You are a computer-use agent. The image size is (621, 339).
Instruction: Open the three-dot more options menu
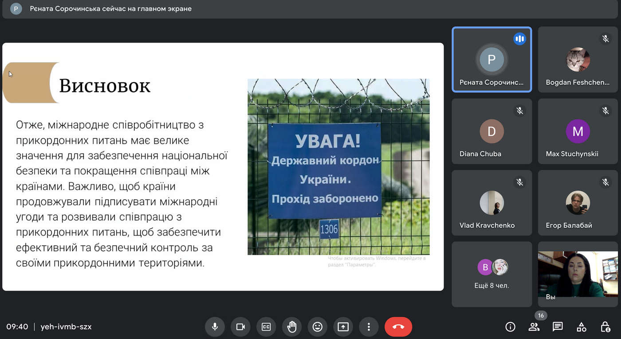369,327
